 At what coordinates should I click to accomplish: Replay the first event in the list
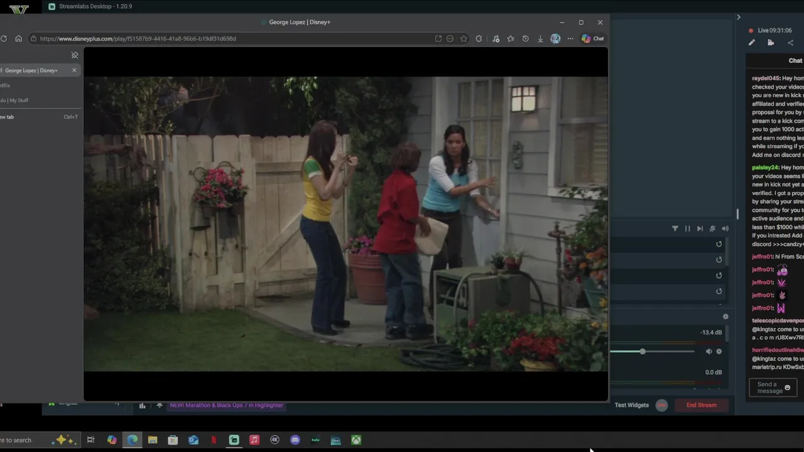tap(719, 244)
